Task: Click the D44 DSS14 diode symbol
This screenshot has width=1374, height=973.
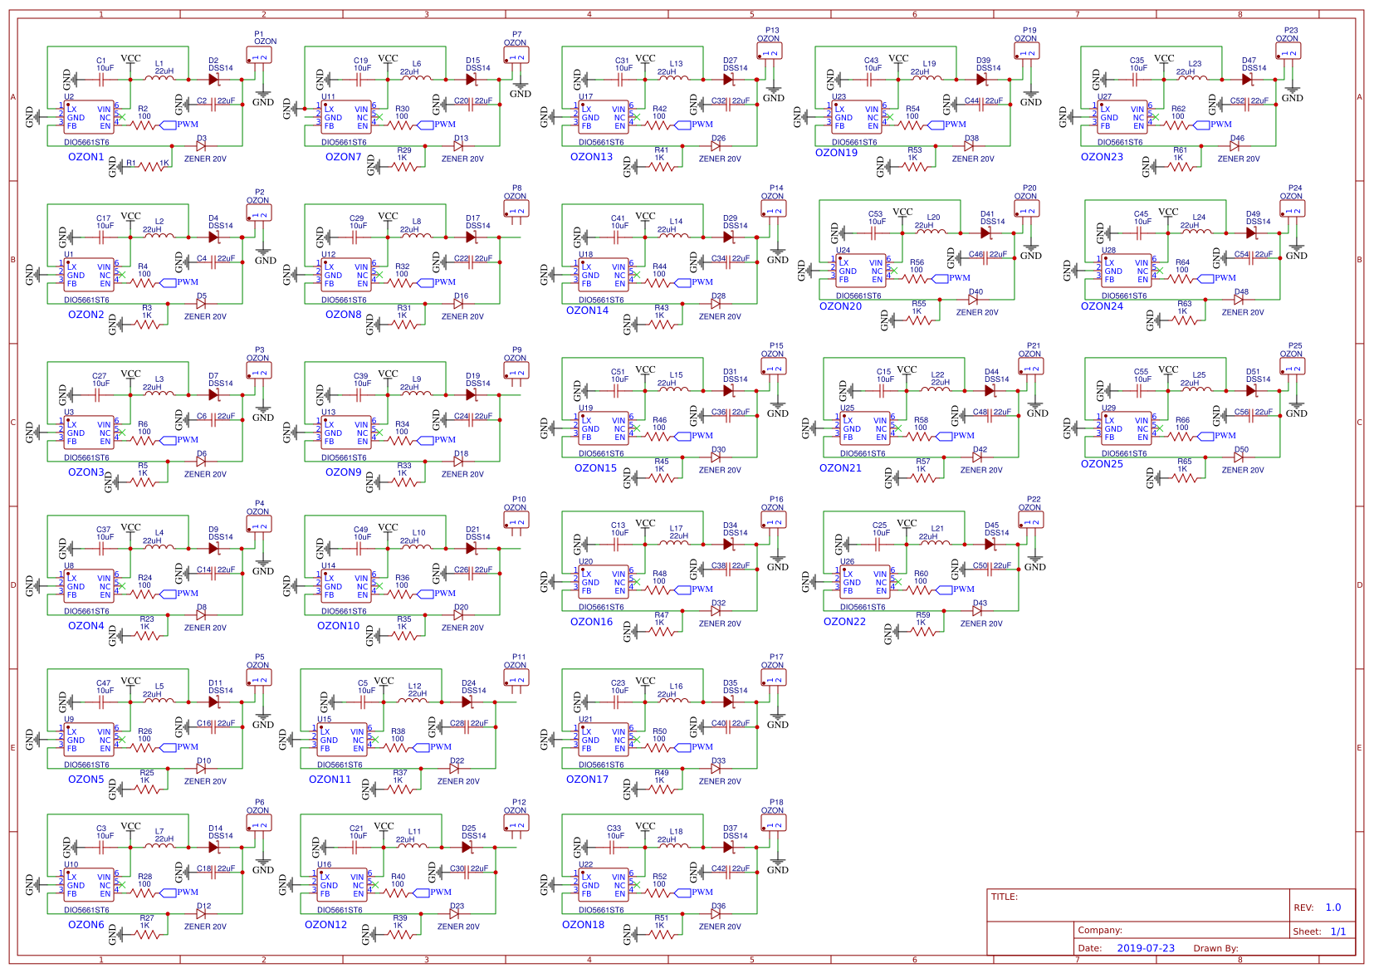Action: [990, 391]
